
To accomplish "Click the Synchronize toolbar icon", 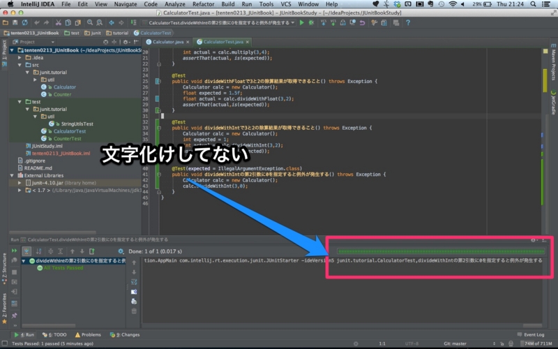I will 24,23.
